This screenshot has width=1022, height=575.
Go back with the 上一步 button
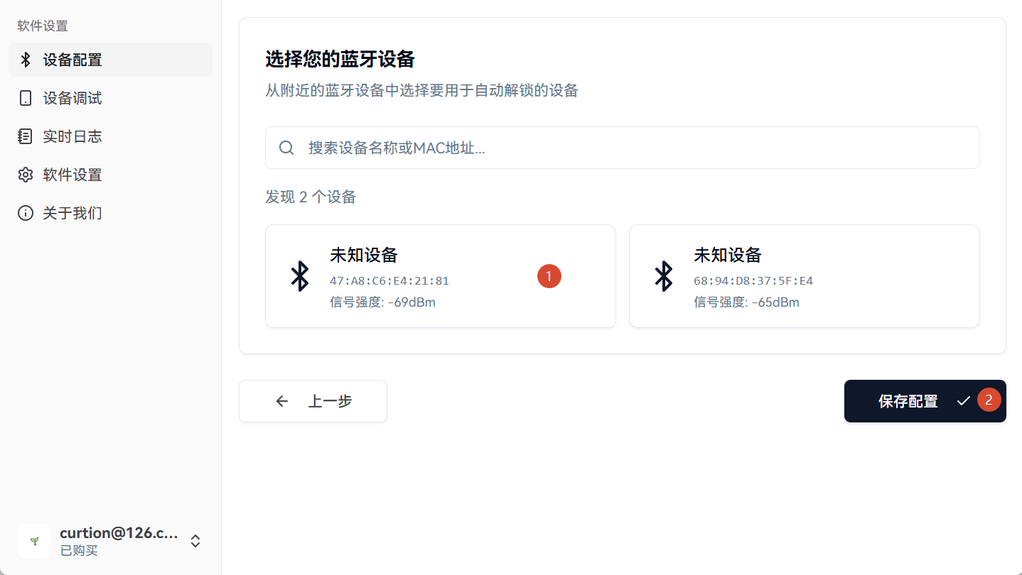tap(313, 401)
